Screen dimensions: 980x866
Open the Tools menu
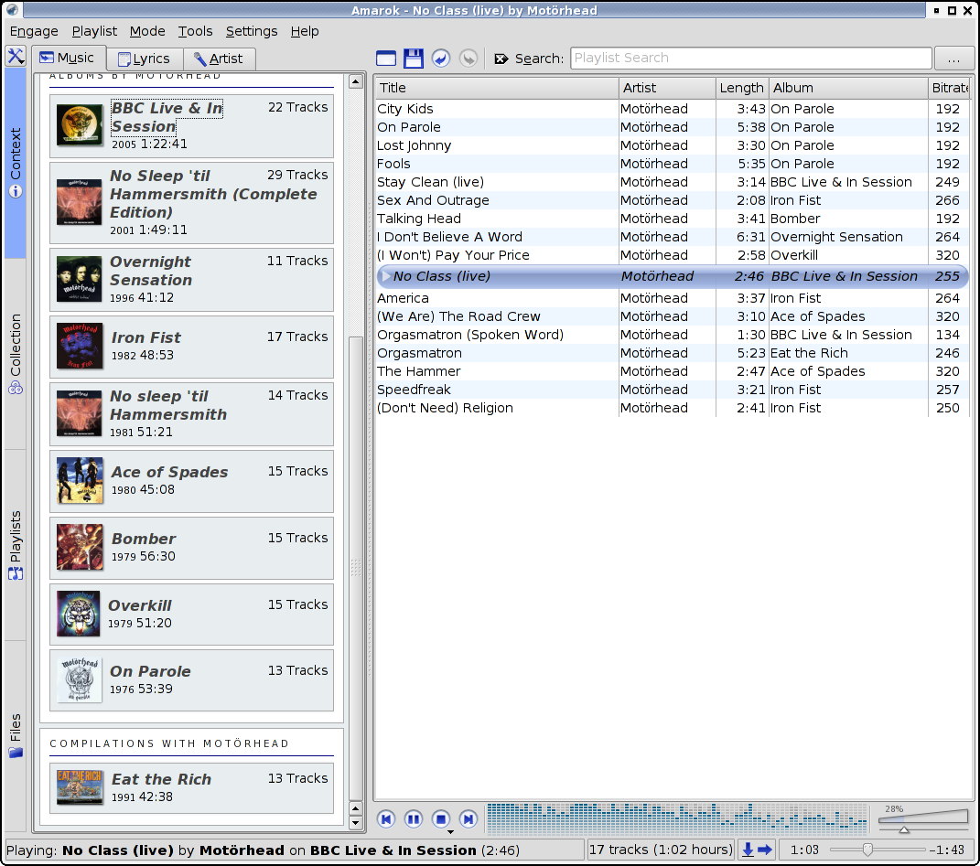(195, 31)
